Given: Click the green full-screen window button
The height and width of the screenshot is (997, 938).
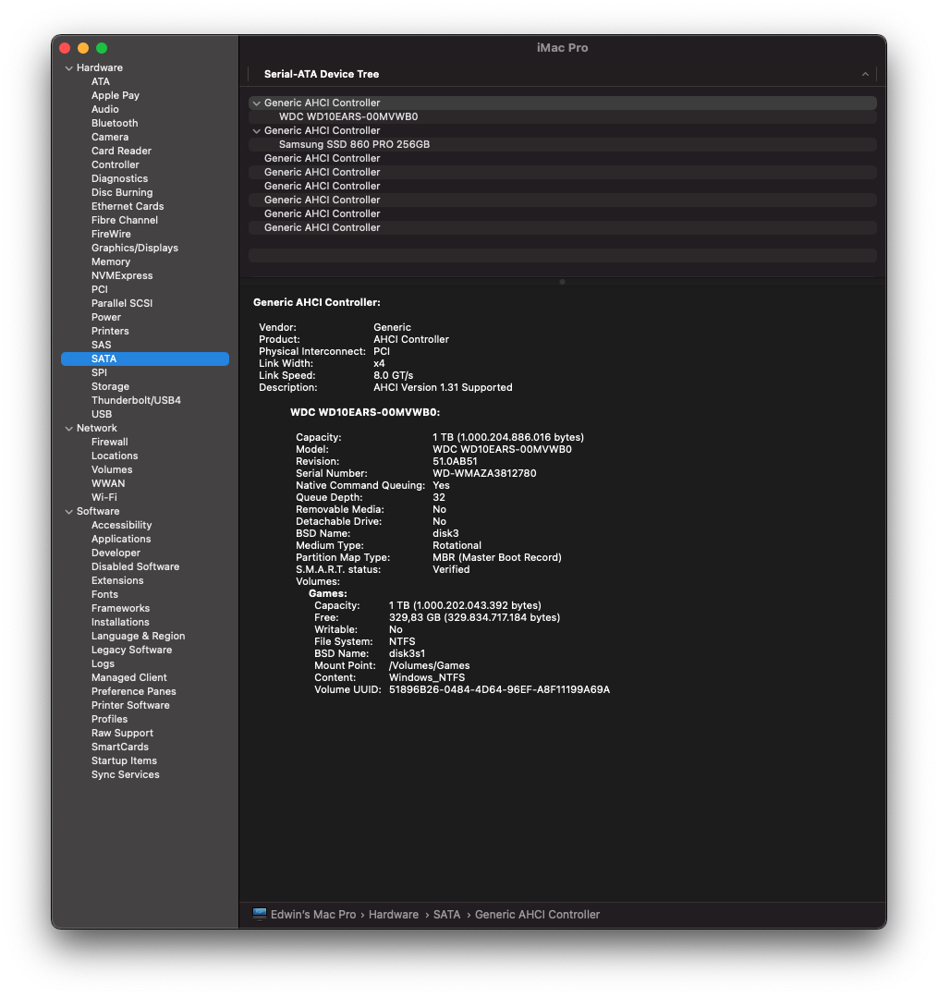Looking at the screenshot, I should (102, 48).
